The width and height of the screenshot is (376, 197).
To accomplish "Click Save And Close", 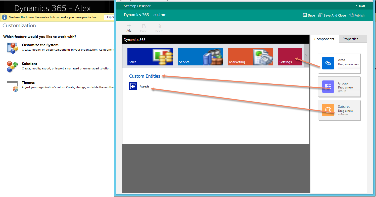I will click(x=332, y=15).
